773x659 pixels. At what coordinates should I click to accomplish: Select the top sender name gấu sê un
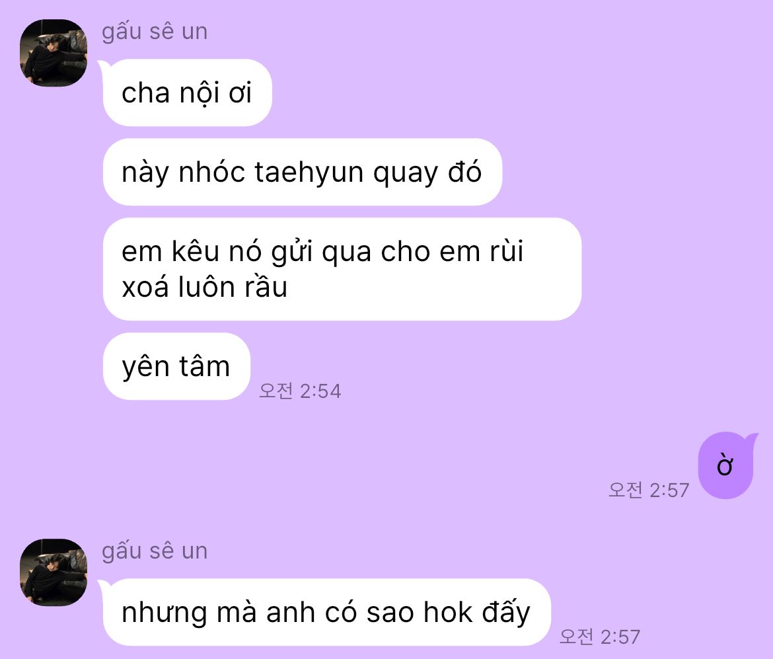155,32
